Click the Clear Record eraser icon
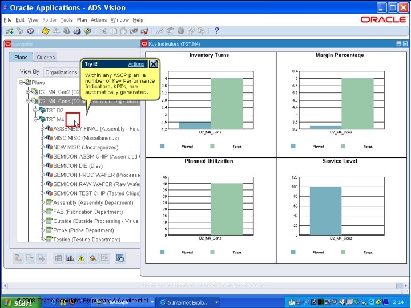Image resolution: width=411 pixels, height=308 pixels. pos(134,31)
